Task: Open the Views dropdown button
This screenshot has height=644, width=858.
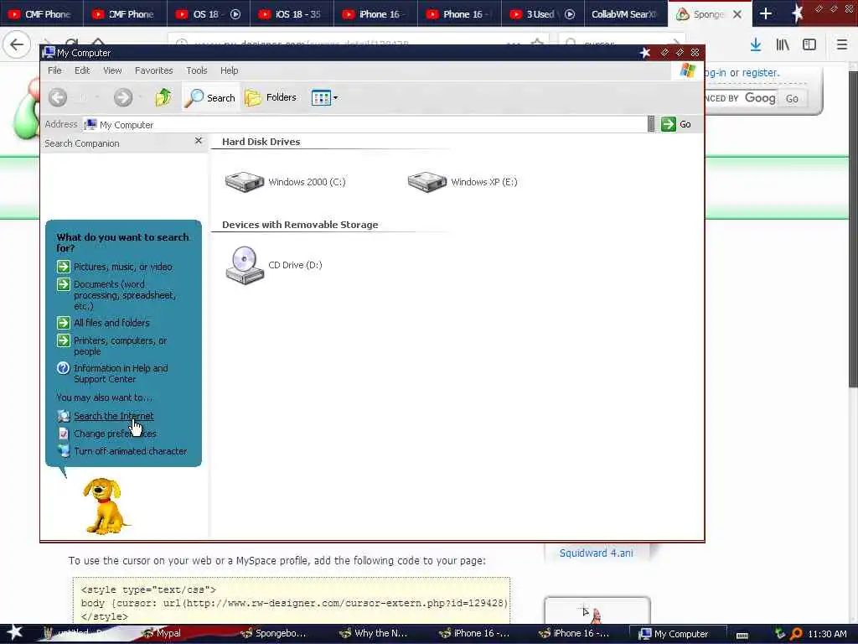Action: click(324, 98)
